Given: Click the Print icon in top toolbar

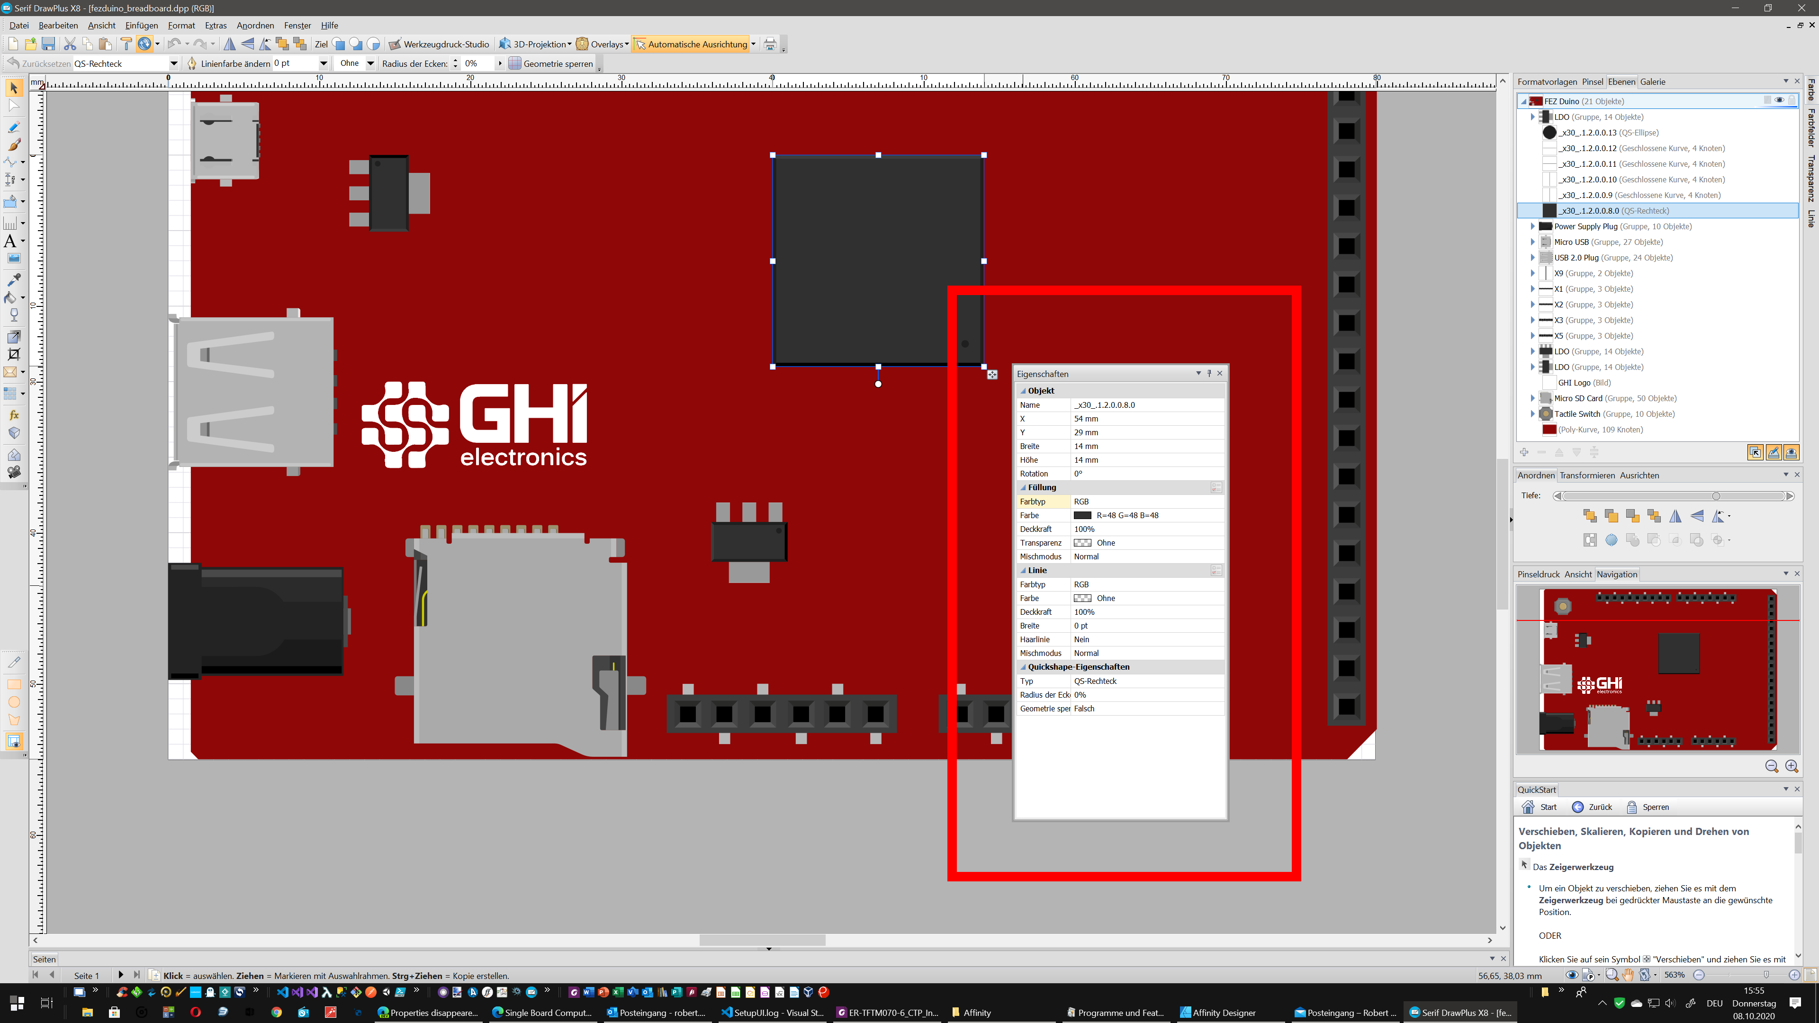Looking at the screenshot, I should tap(770, 44).
